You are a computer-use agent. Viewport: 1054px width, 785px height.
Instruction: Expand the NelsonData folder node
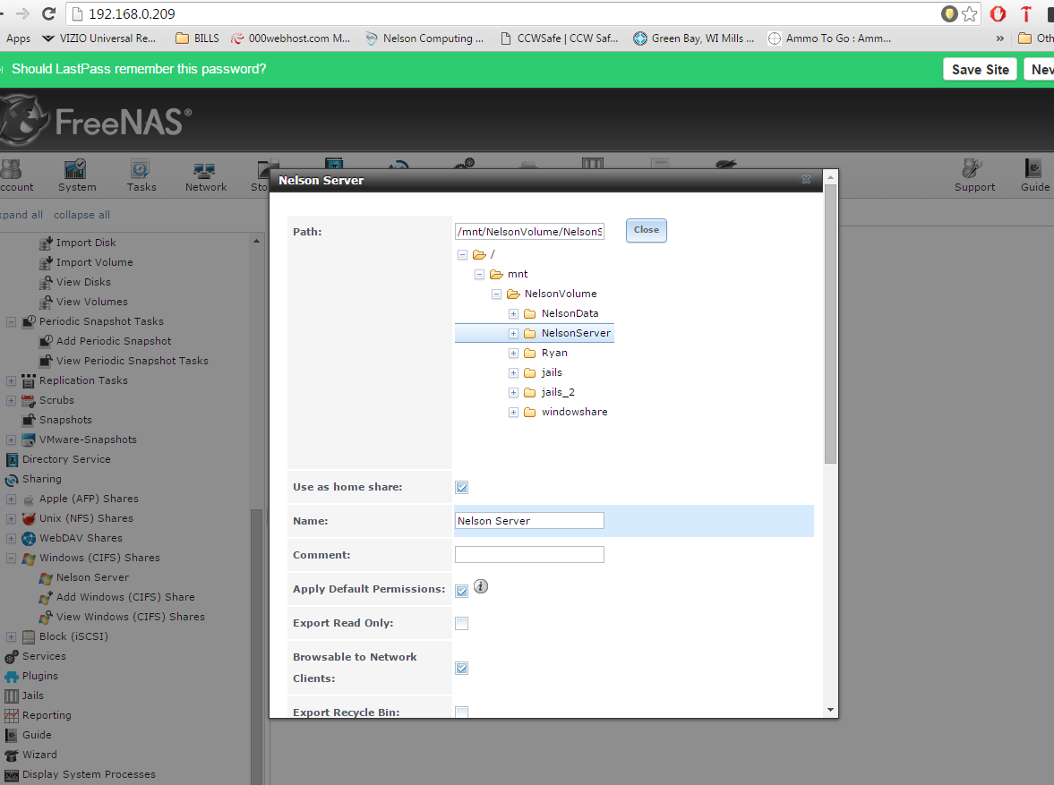[x=514, y=313]
